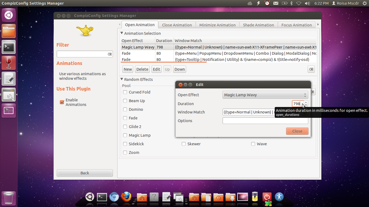Open the settings windows-and-wrench icon in bottom dock

pos(179,197)
